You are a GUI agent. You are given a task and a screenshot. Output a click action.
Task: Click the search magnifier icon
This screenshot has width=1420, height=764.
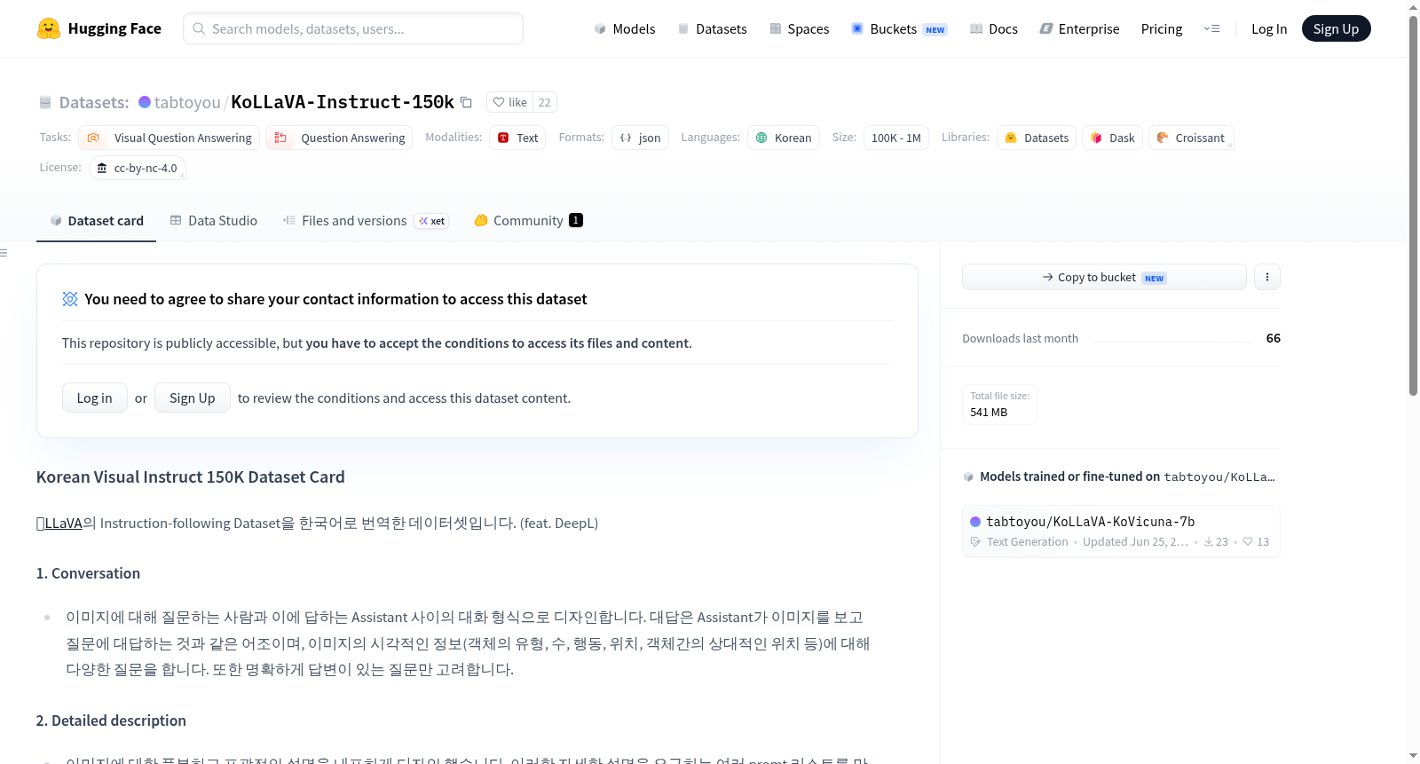coord(199,28)
